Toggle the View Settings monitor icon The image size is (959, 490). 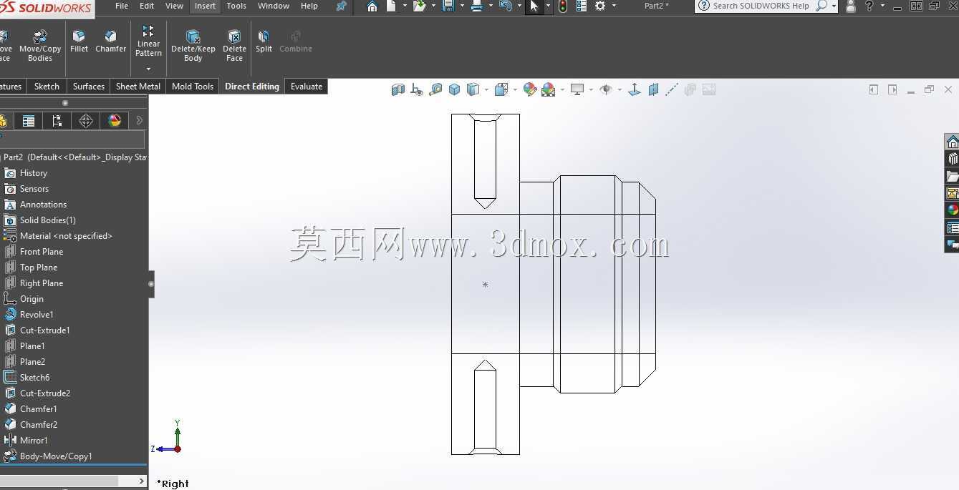pos(577,89)
